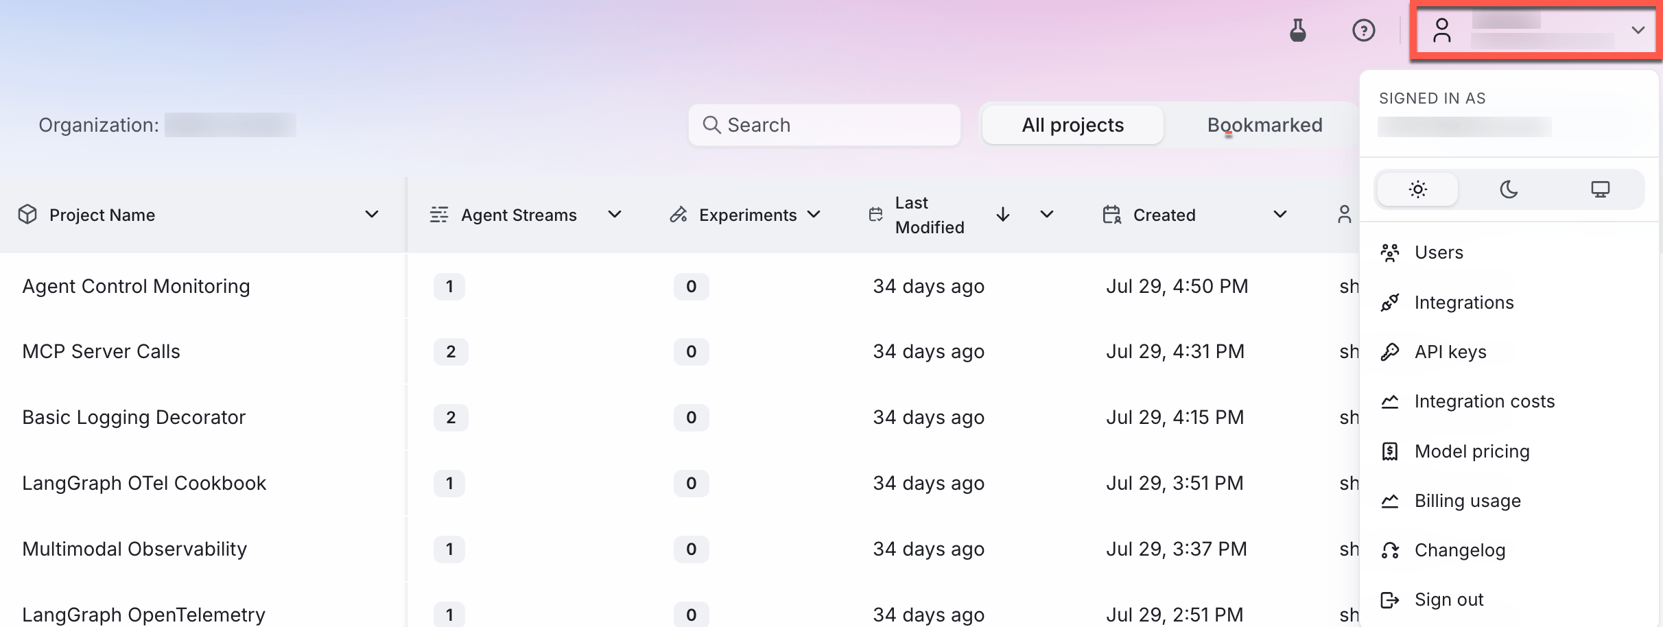Click the Agent Streams column icon
1663x627 pixels.
click(439, 215)
